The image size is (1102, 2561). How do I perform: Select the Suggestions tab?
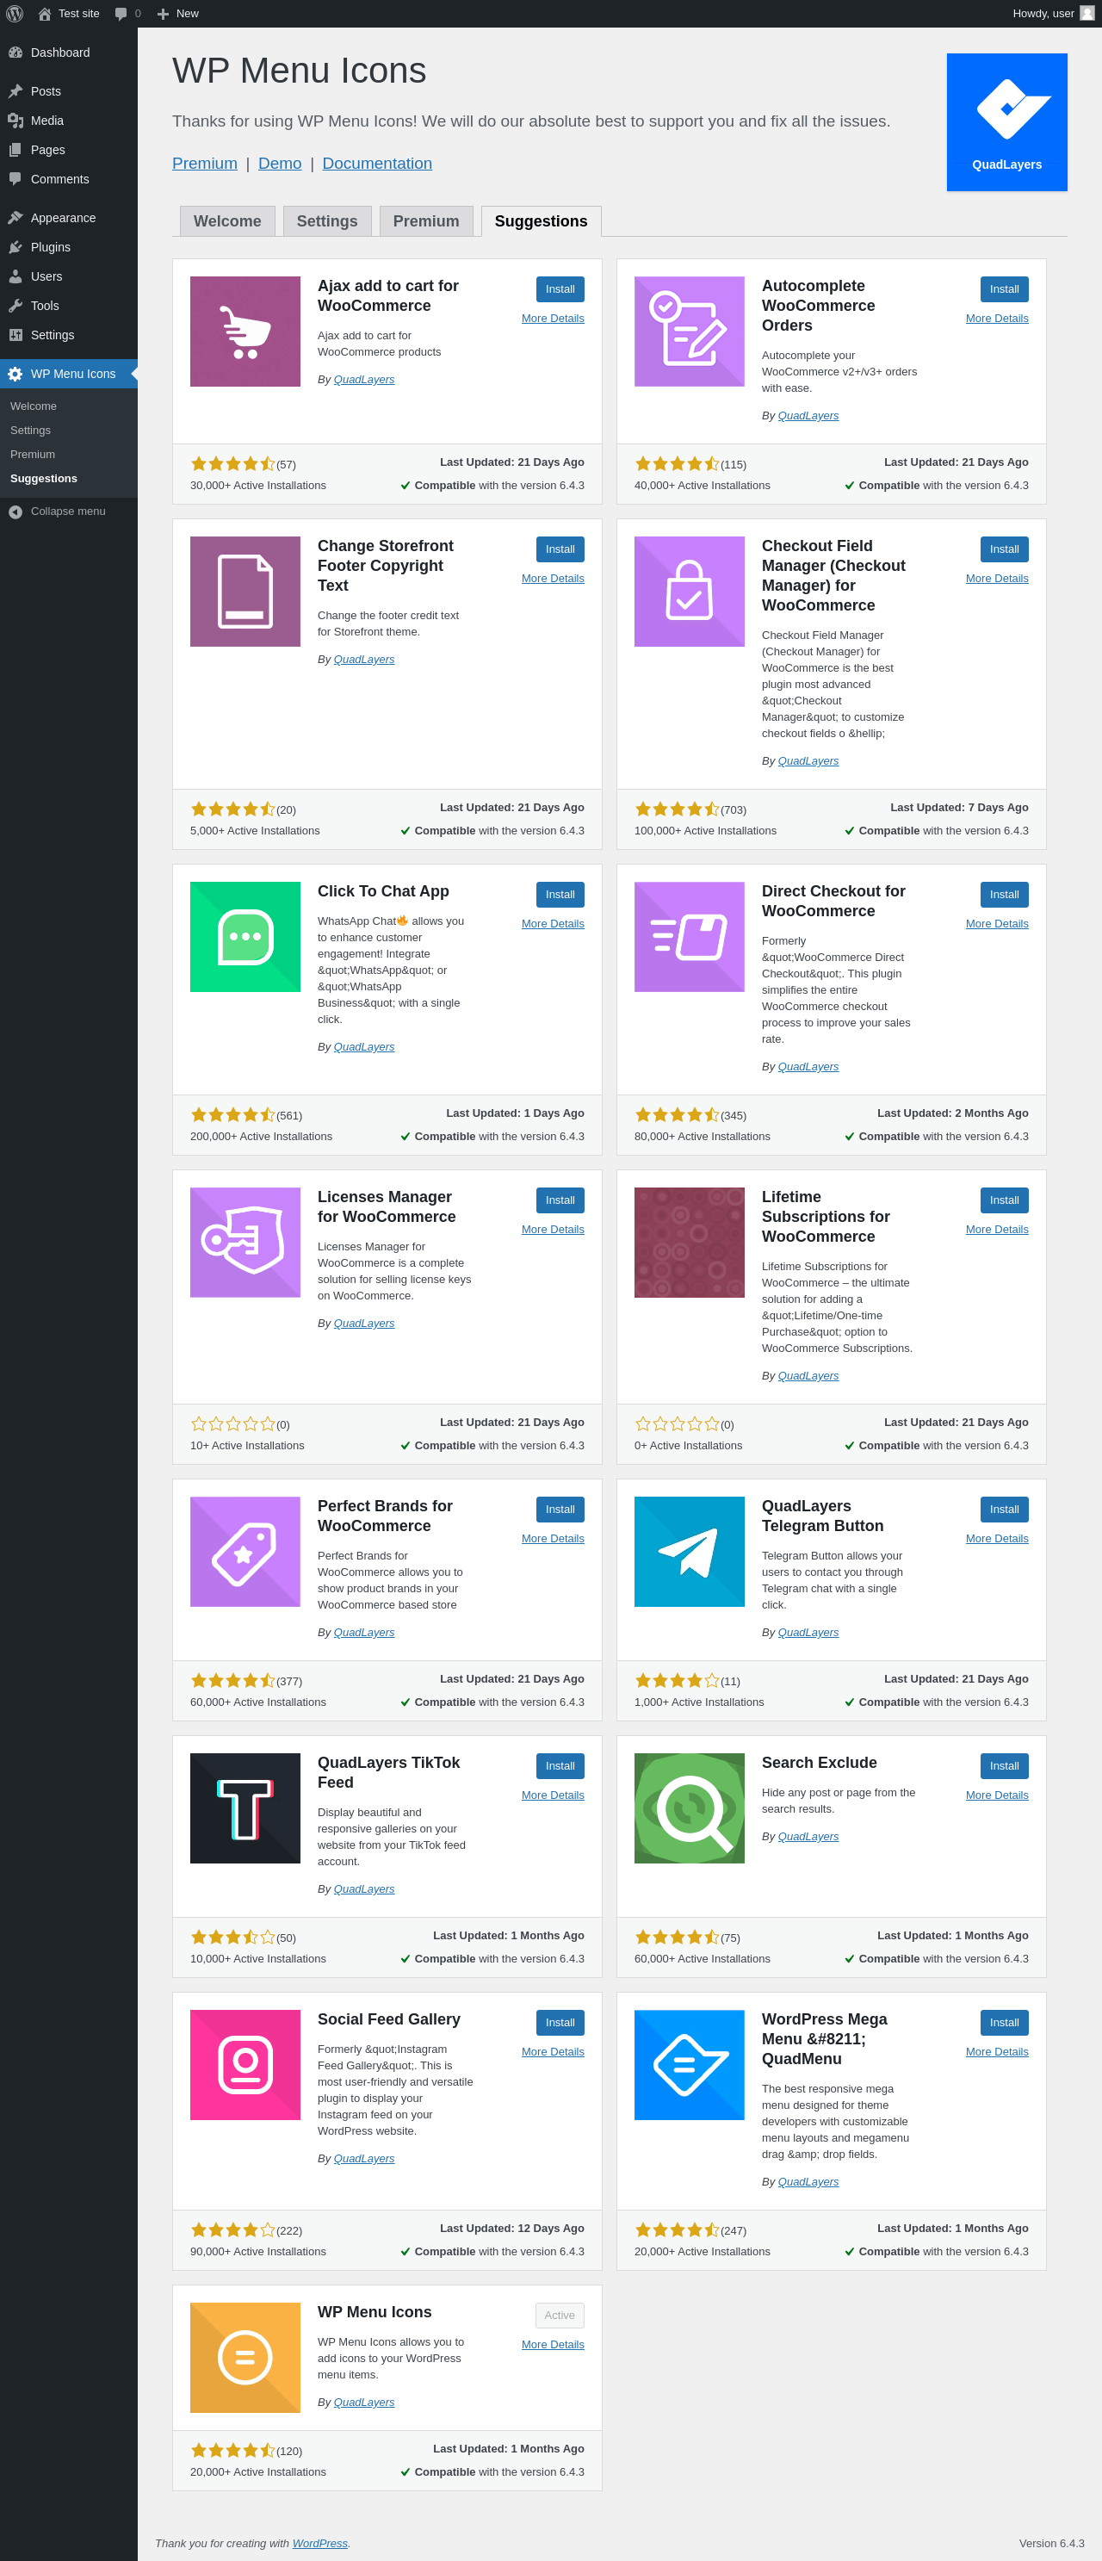click(x=541, y=220)
